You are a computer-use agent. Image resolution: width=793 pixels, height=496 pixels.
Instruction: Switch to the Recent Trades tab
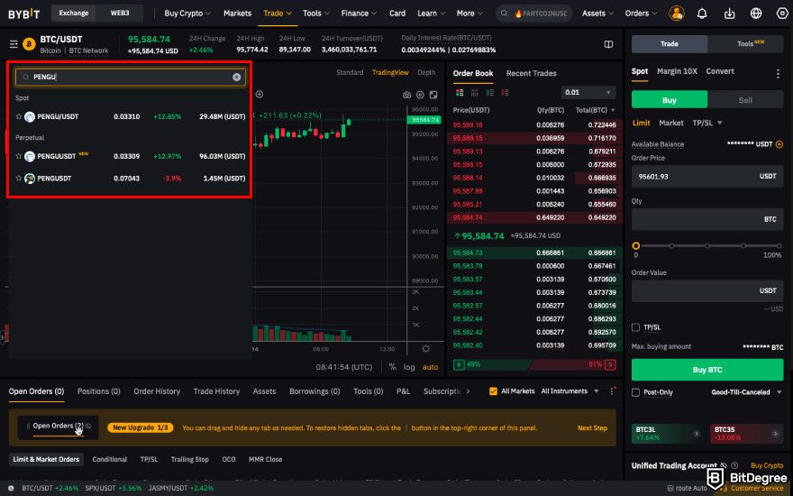coord(531,73)
